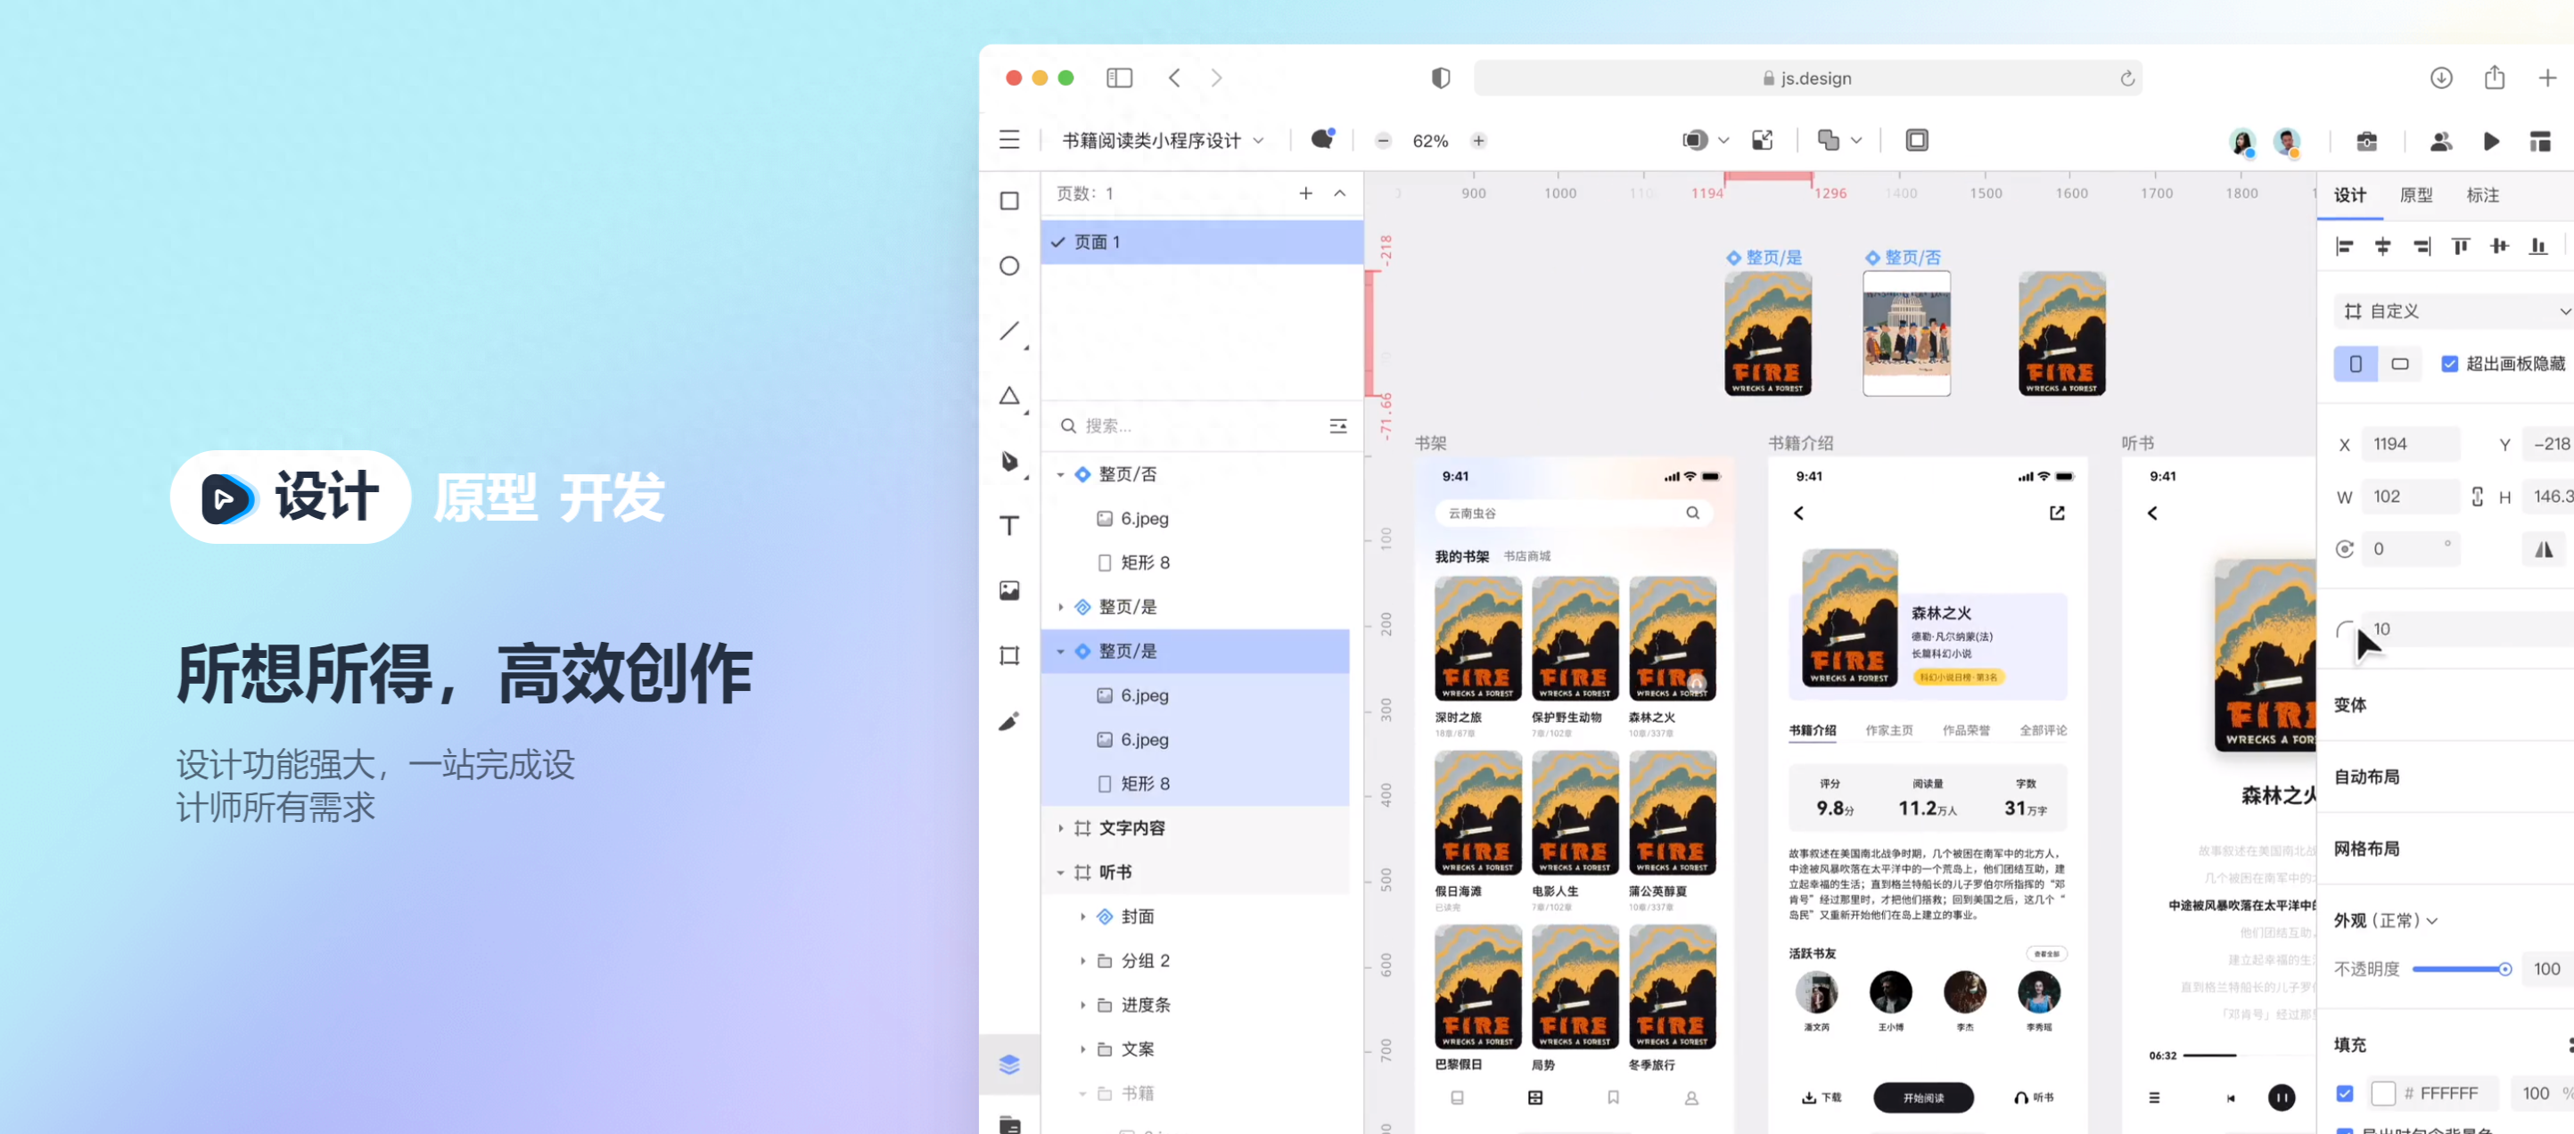Edit the X position field 1194
2574x1134 pixels.
click(x=2410, y=444)
